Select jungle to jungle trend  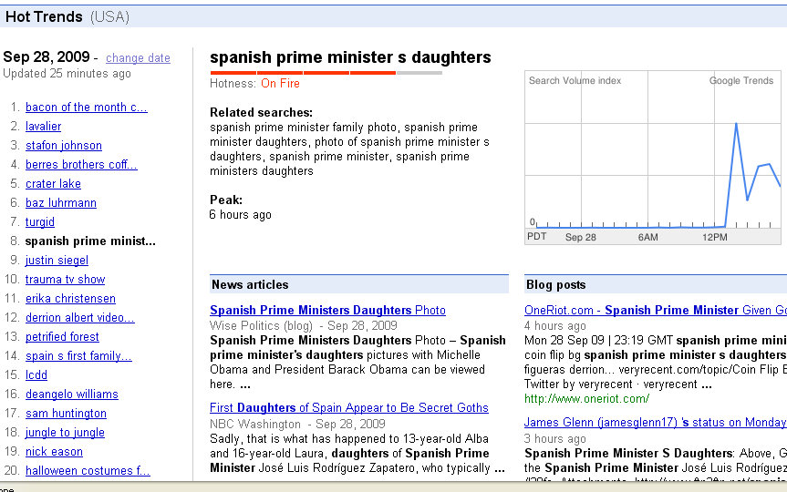(x=66, y=432)
